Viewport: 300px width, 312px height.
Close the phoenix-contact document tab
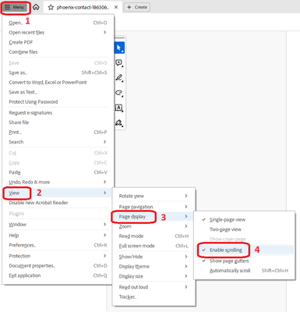116,7
